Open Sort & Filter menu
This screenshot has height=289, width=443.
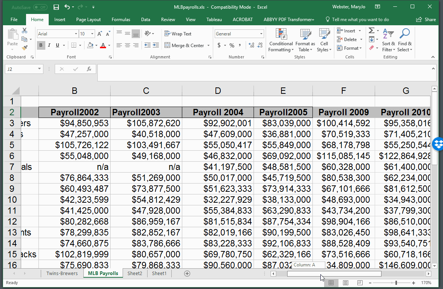click(x=388, y=40)
